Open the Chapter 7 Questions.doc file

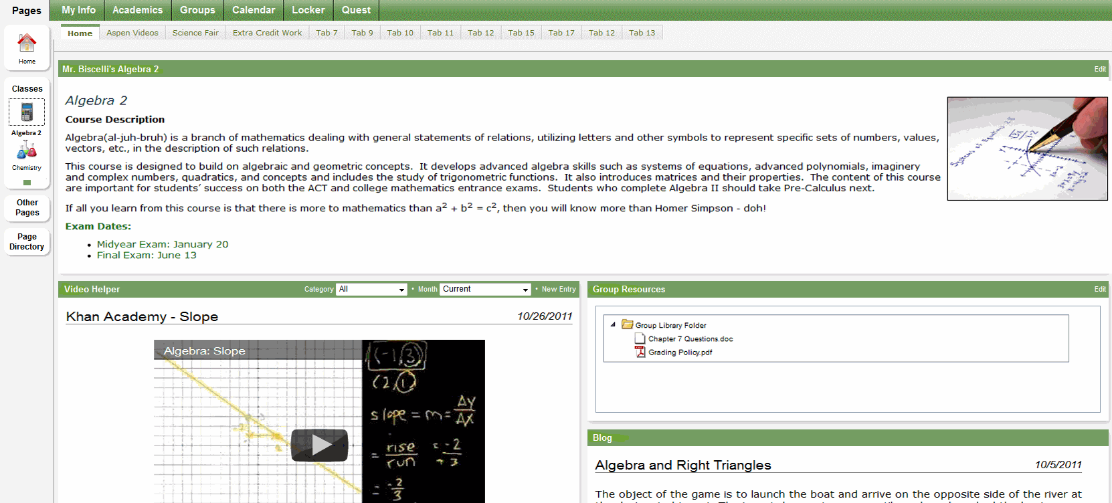690,339
